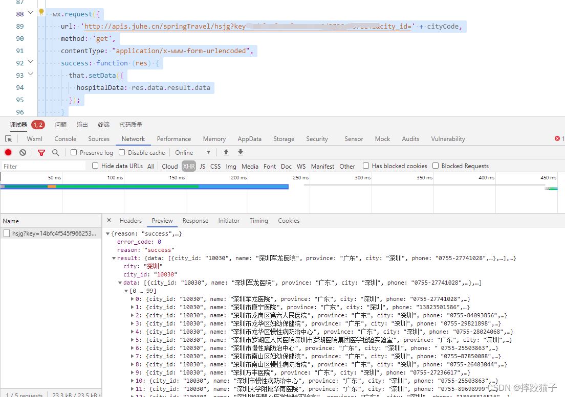Select the inspect element picker icon
The image size is (565, 397).
click(x=8, y=139)
